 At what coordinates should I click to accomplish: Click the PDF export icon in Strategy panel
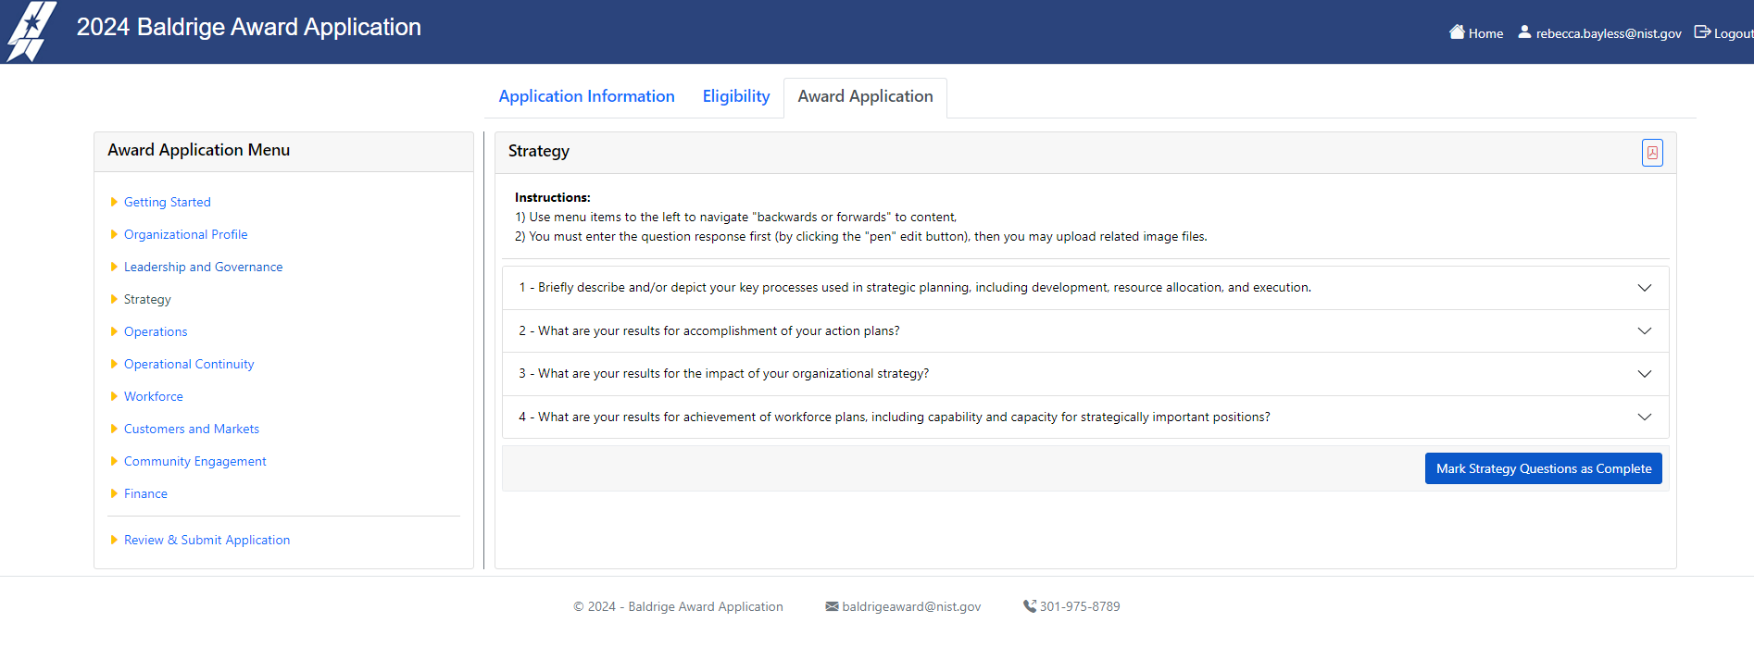coord(1651,153)
